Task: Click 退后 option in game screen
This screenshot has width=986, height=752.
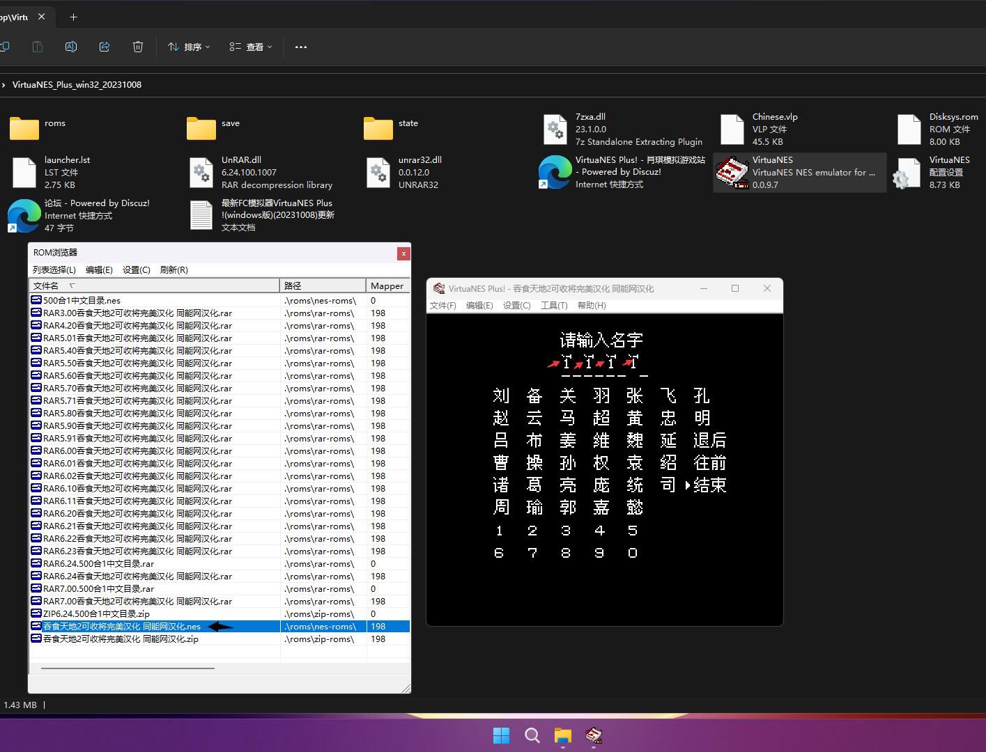Action: coord(710,440)
